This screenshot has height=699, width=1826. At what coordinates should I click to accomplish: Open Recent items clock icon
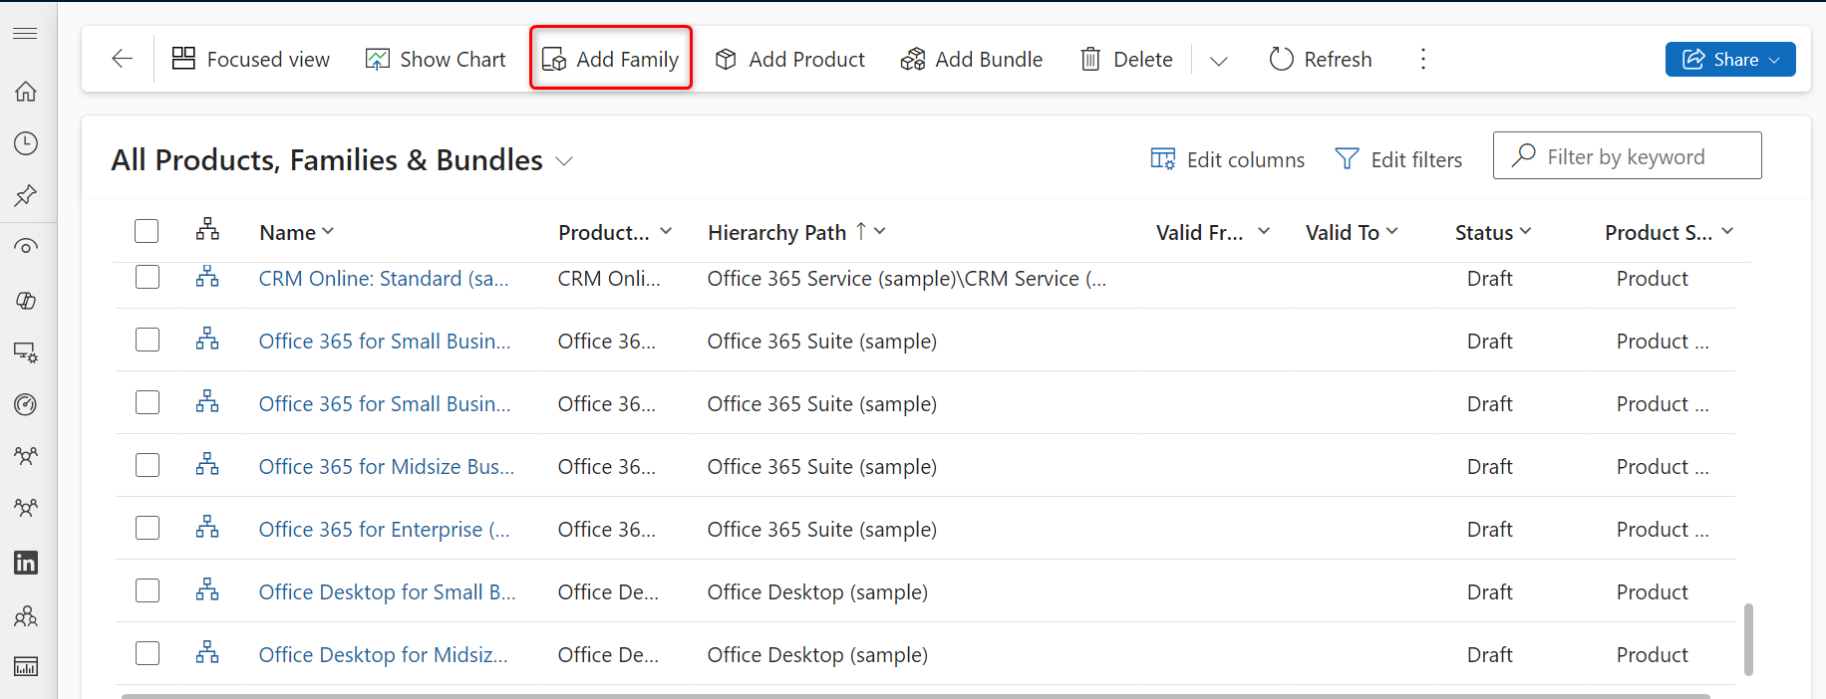(x=26, y=143)
